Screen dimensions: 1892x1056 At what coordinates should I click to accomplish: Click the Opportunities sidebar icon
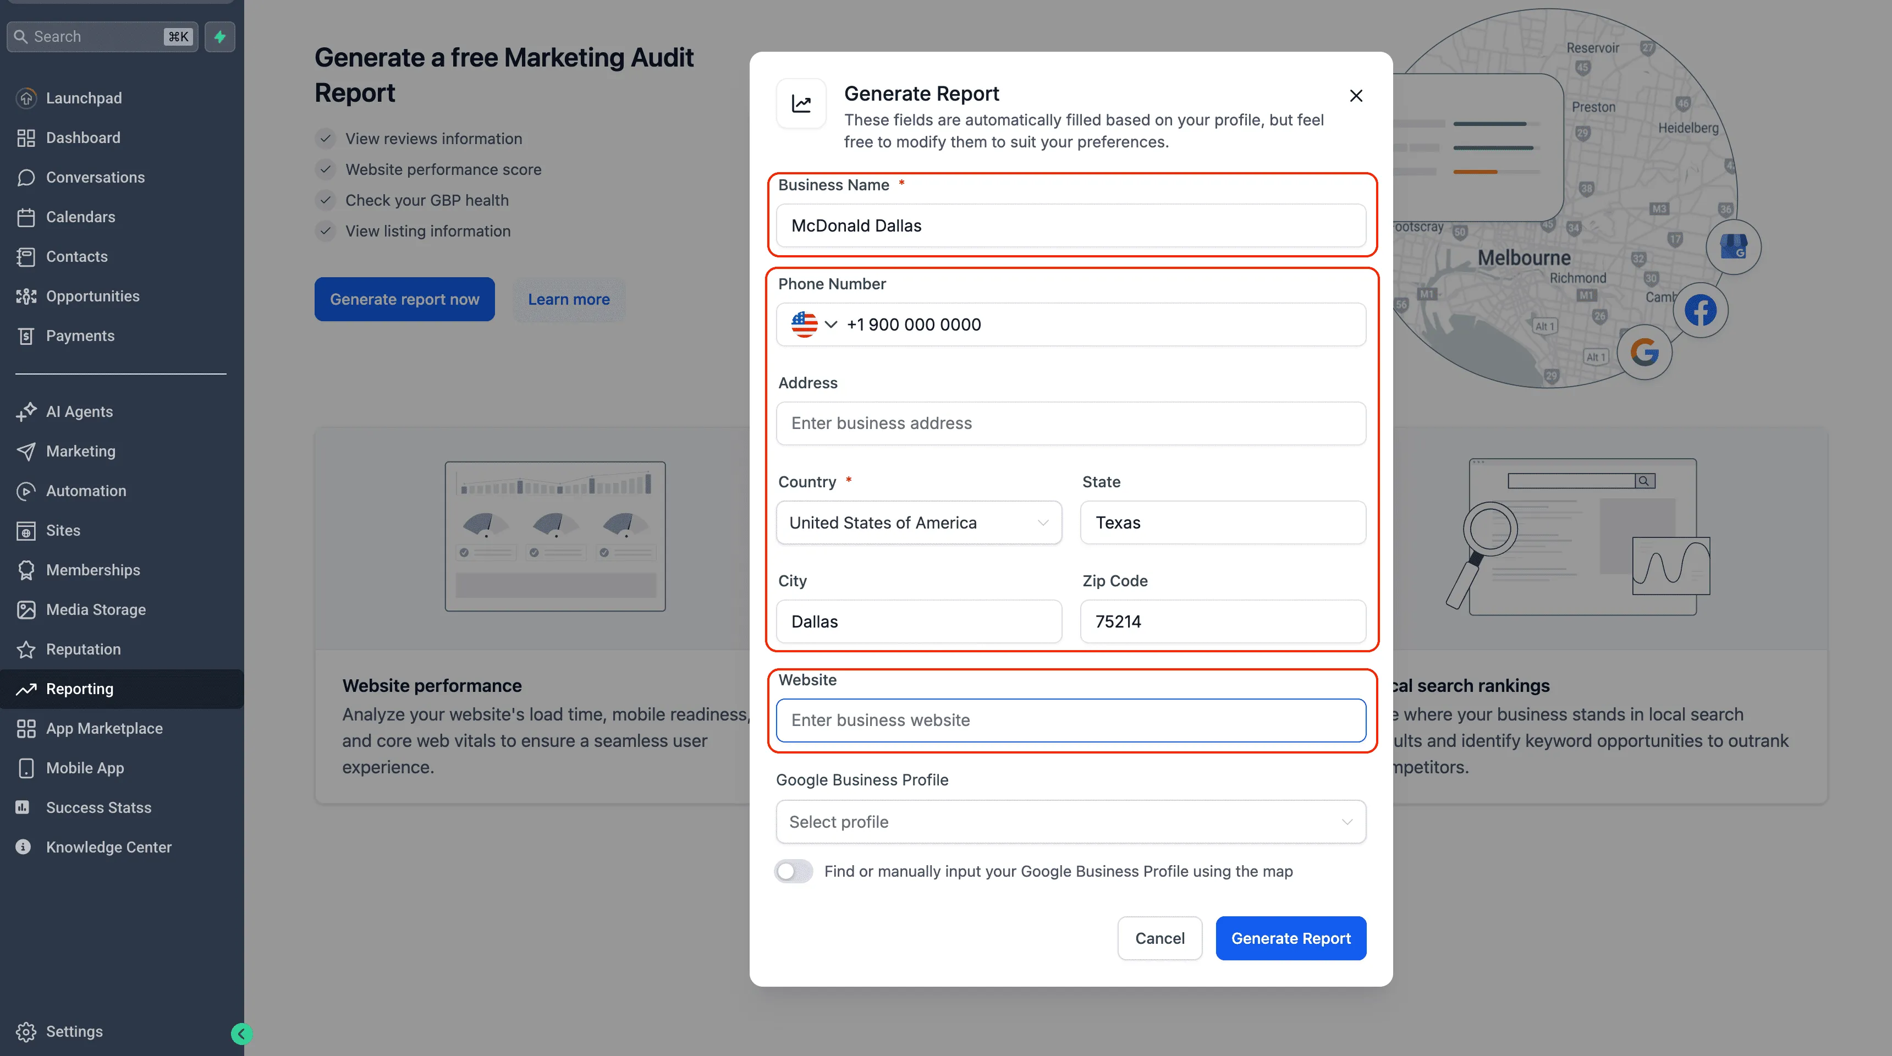(26, 296)
